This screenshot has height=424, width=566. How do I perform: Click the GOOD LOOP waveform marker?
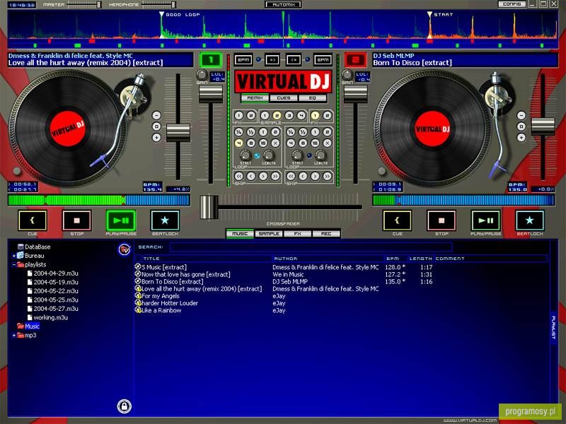tap(162, 15)
